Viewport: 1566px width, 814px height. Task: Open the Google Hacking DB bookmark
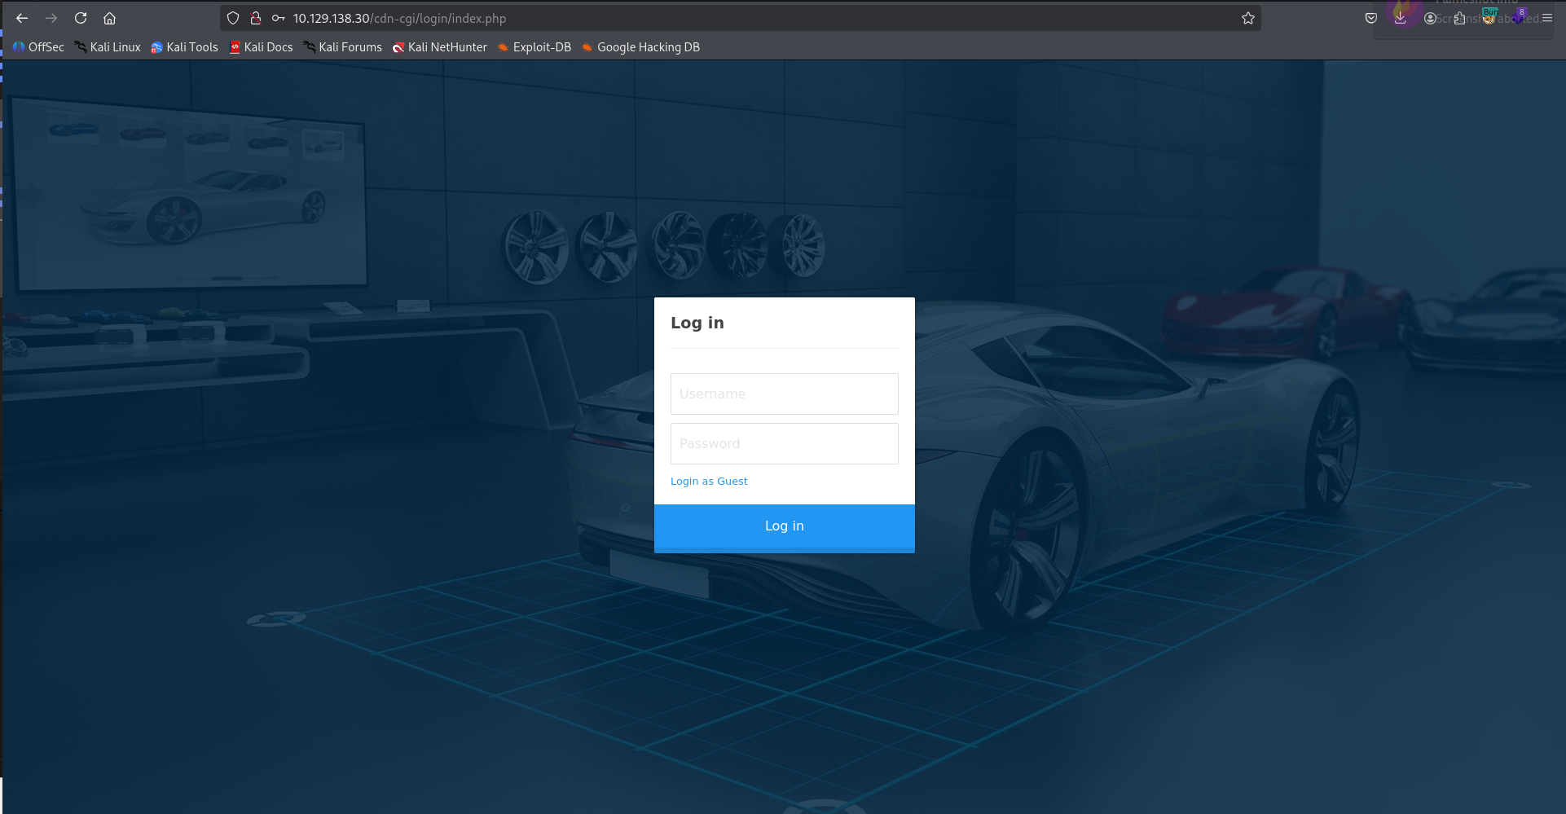(x=640, y=46)
